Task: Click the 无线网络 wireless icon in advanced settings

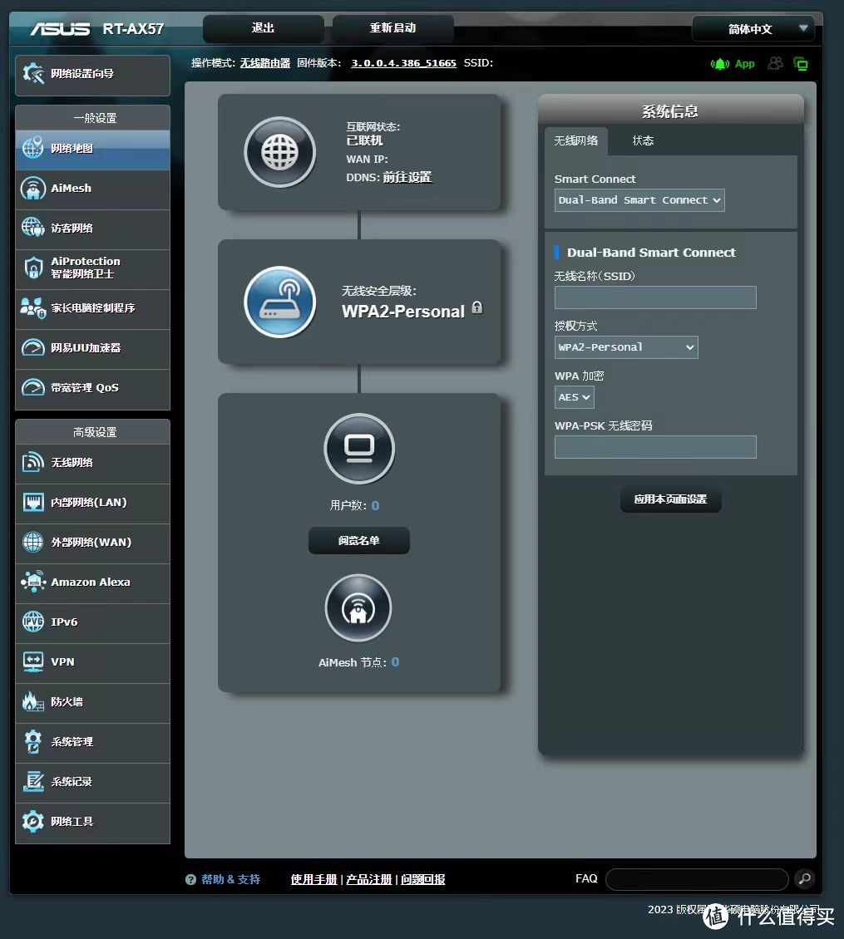Action: point(33,462)
